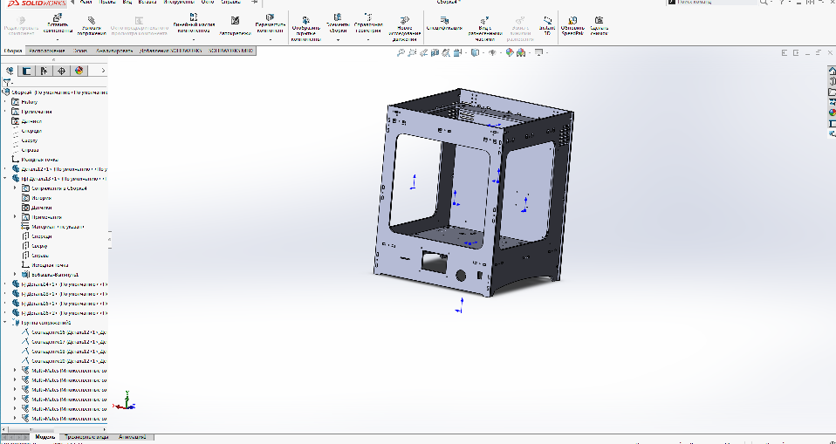The height and width of the screenshot is (444, 836).
Task: Open the Appearances color-ball panel tab
Action: [x=79, y=71]
